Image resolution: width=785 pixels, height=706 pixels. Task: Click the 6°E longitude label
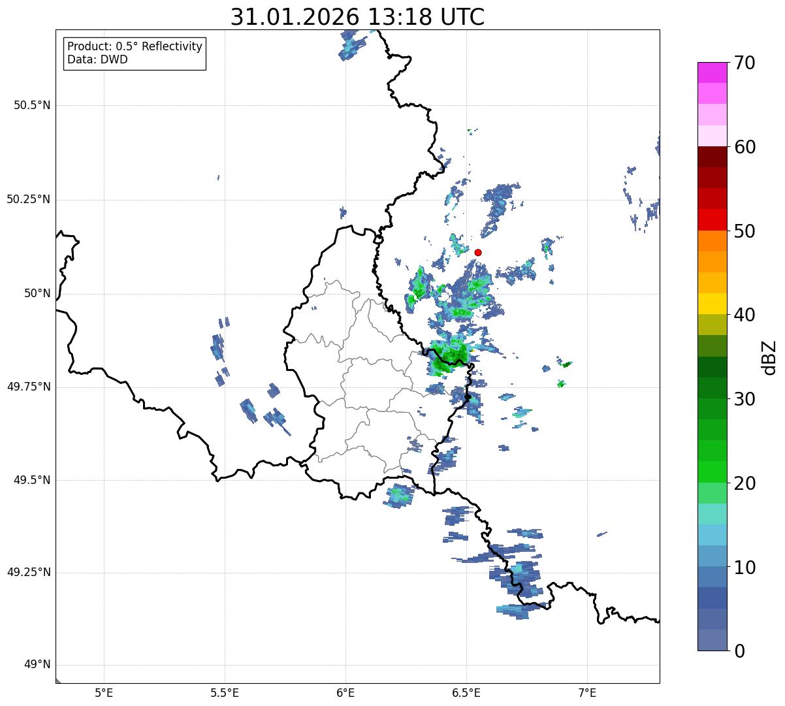[345, 693]
